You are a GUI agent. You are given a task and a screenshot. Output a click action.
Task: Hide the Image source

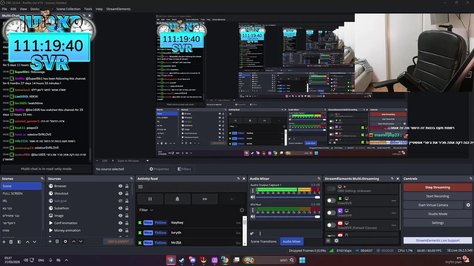(x=120, y=216)
